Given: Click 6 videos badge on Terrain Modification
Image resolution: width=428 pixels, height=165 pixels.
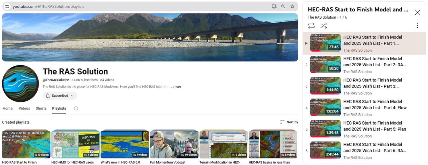Looking at the screenshot, I should click(x=239, y=155).
